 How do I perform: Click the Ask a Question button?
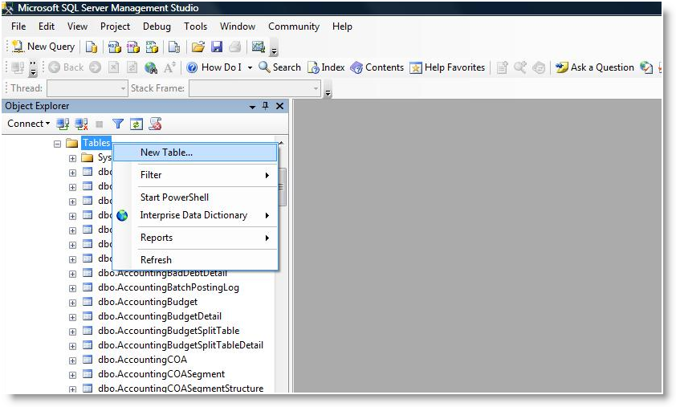coord(595,67)
